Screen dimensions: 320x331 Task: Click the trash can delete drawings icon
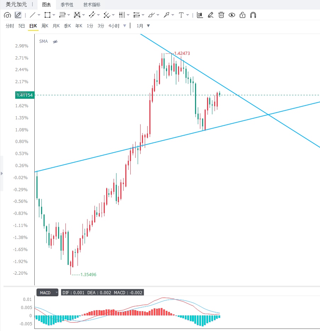click(x=221, y=15)
